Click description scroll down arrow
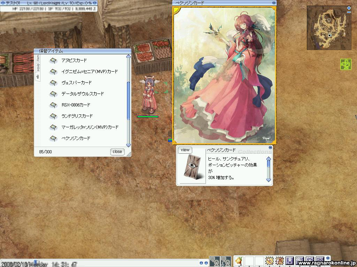The height and width of the screenshot is (267, 357). point(269,180)
